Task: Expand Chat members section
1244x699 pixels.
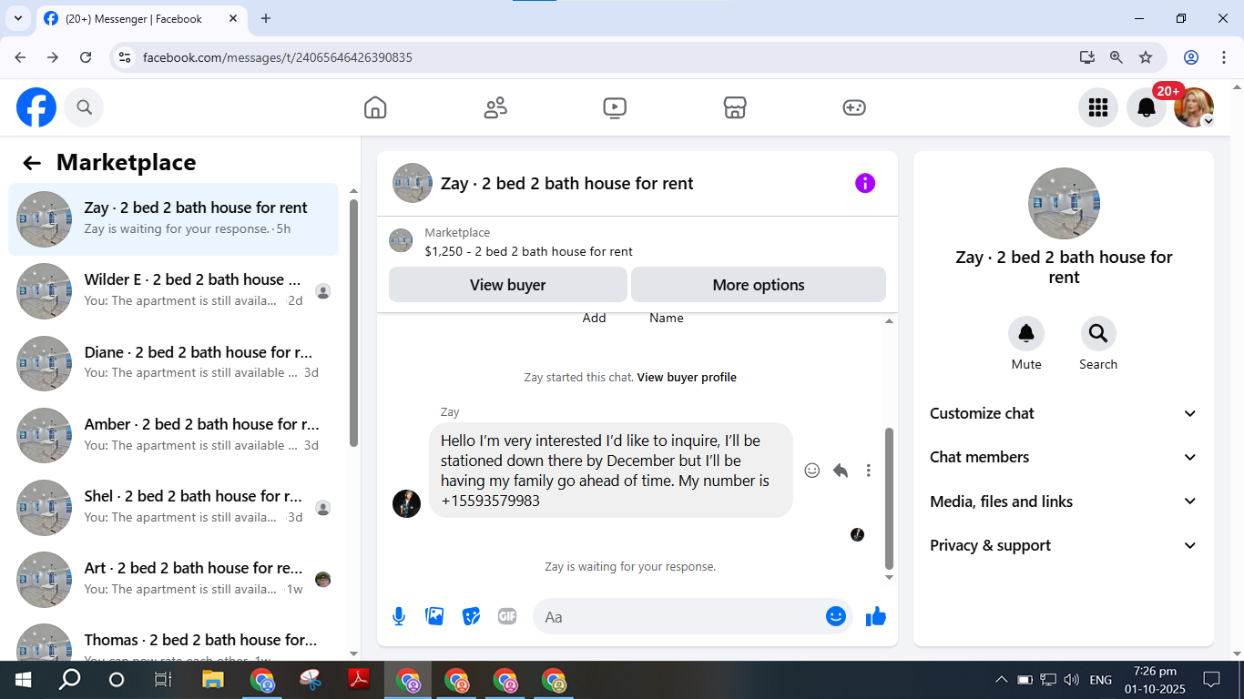Action: point(1064,457)
